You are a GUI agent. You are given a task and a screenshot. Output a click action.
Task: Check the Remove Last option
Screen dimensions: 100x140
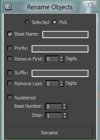(x=10, y=83)
